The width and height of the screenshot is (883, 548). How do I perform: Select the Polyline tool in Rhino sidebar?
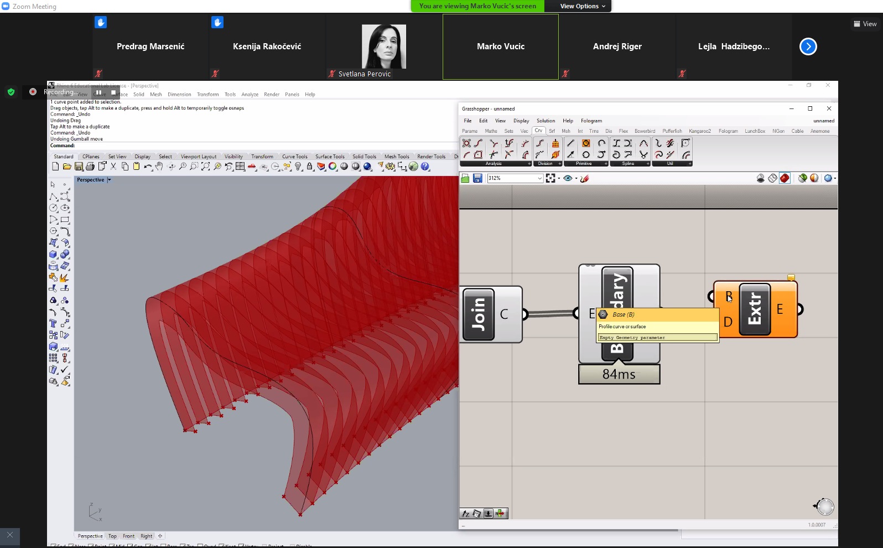tap(53, 197)
